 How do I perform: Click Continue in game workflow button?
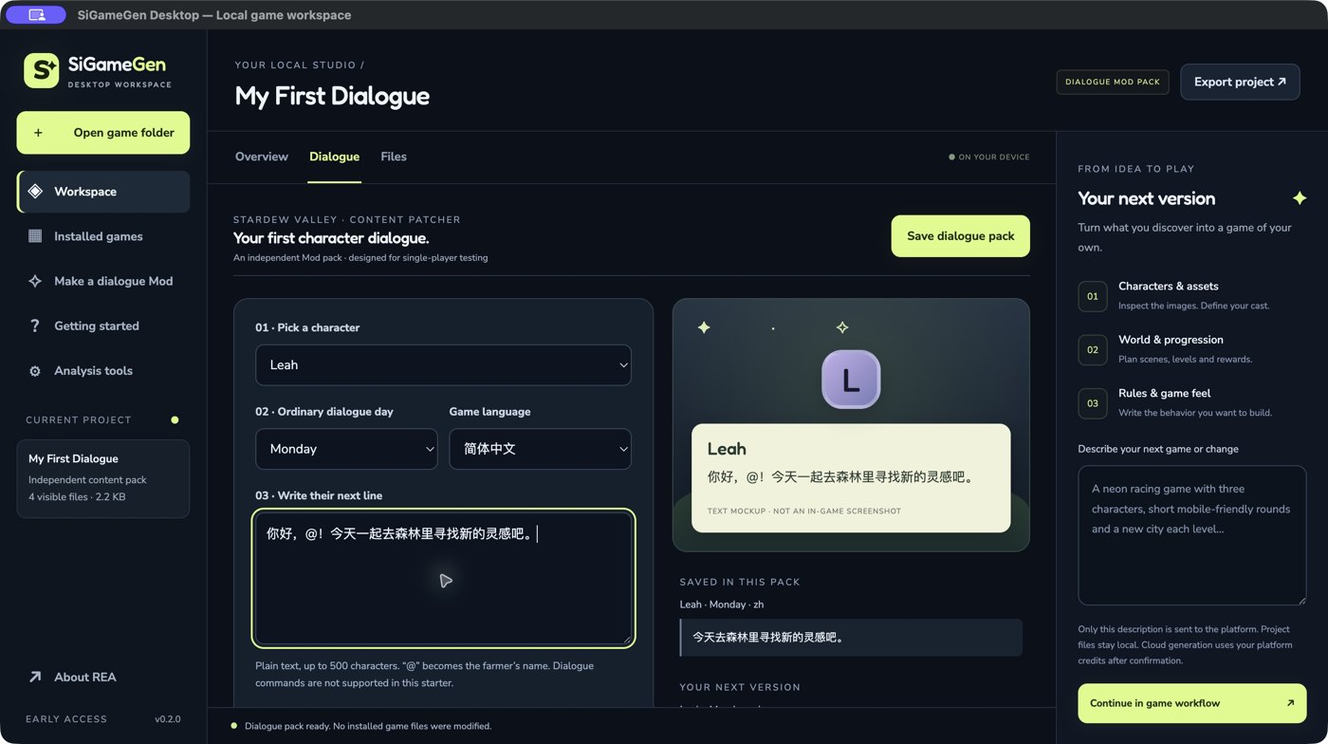[1192, 703]
